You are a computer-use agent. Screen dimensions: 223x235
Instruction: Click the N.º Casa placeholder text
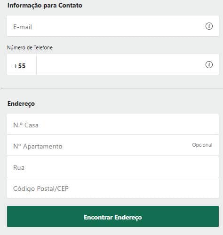(x=26, y=125)
